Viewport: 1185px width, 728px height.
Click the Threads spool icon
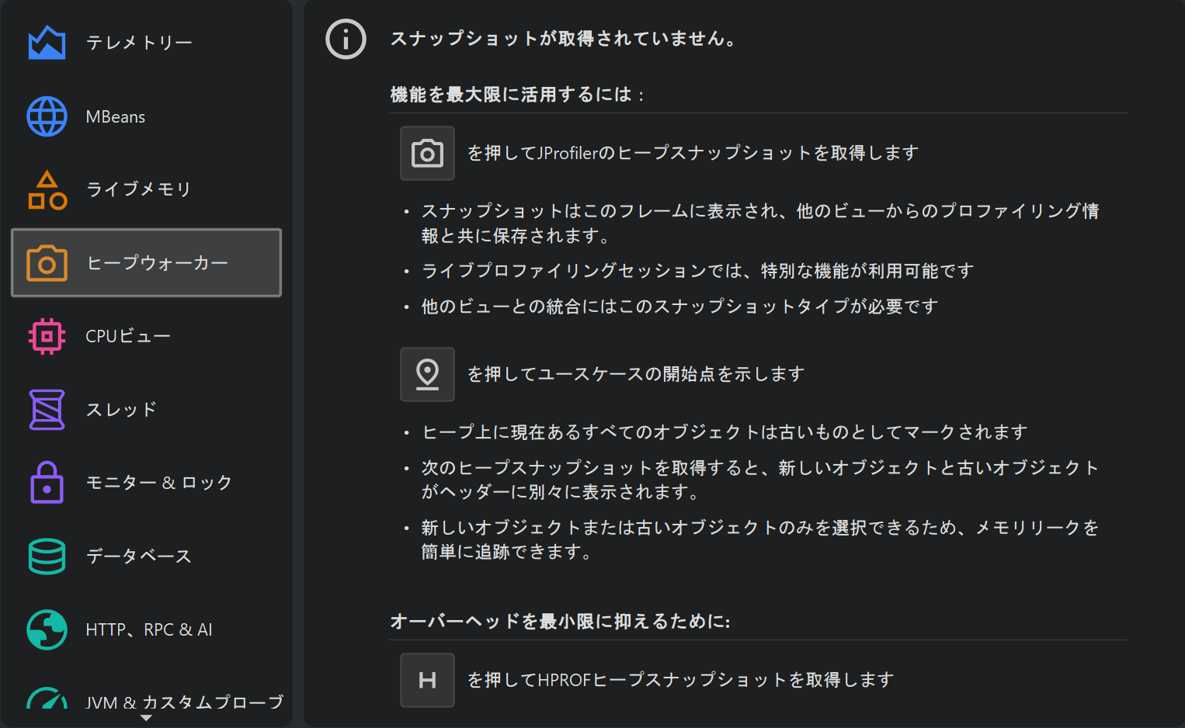pyautogui.click(x=47, y=409)
